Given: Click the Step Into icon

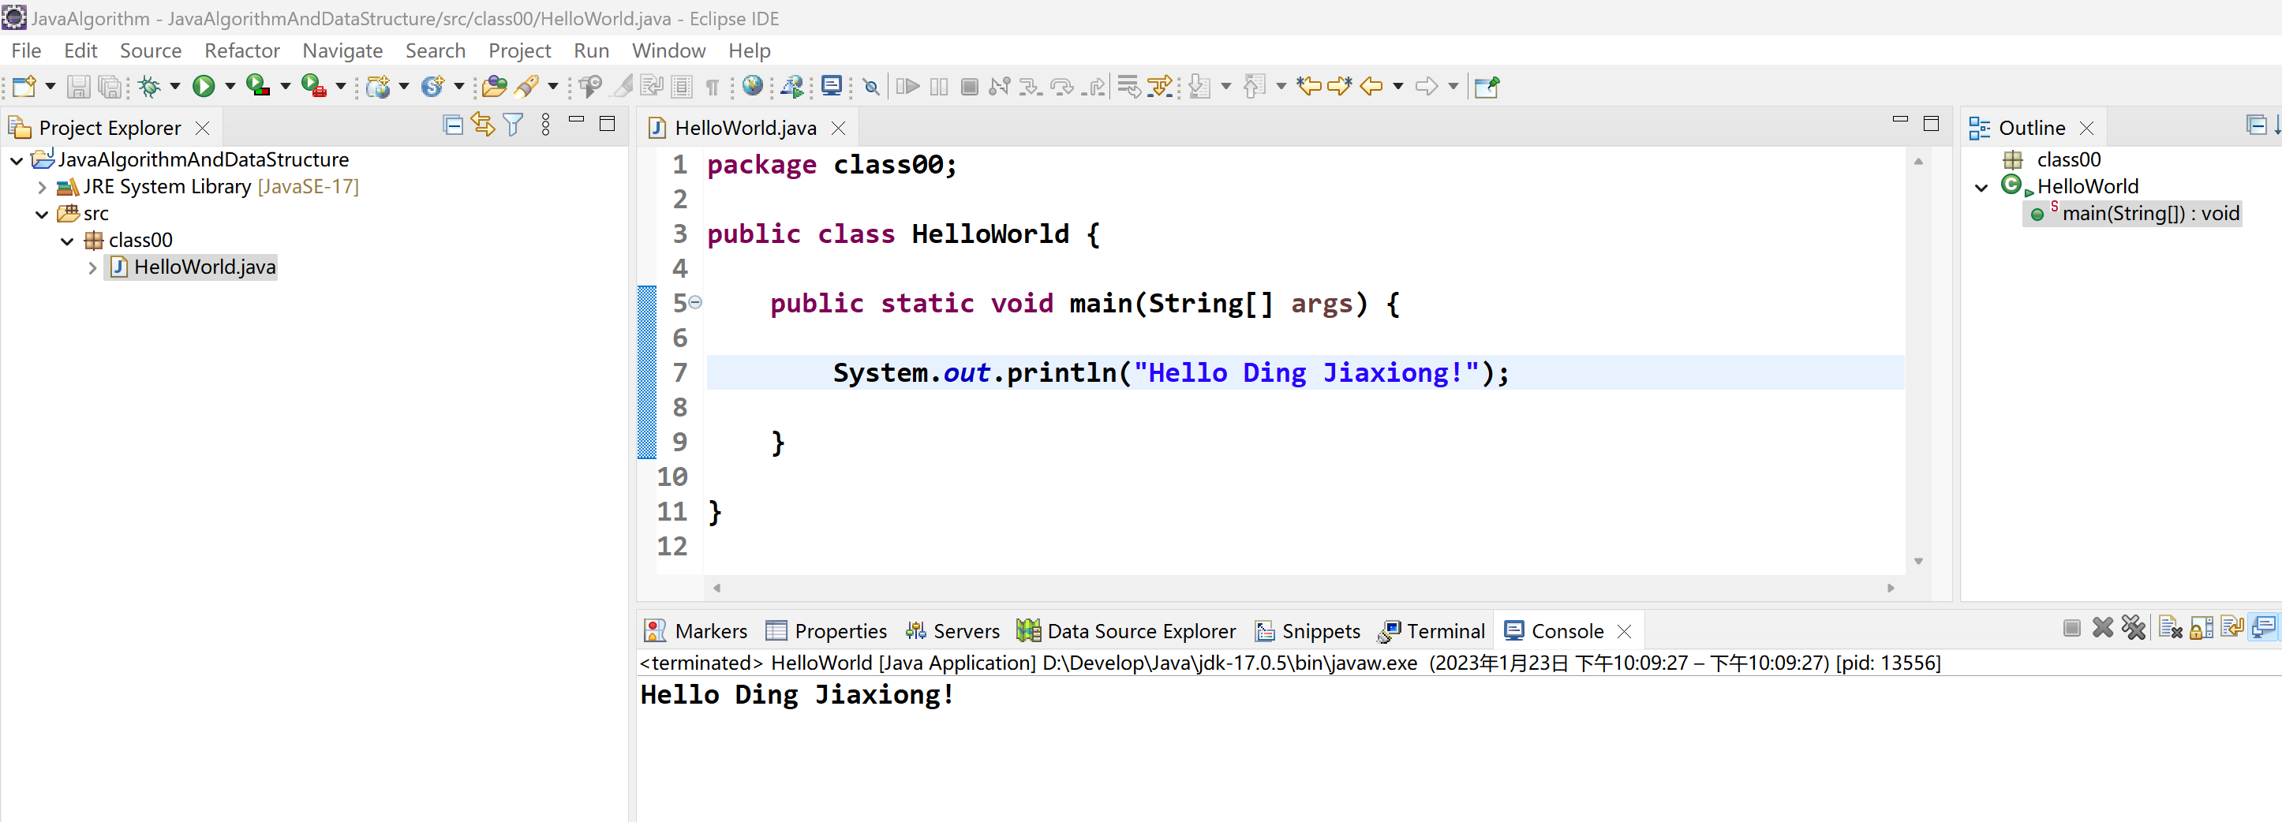Looking at the screenshot, I should pos(1031,86).
